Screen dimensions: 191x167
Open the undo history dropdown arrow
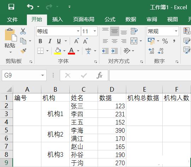click(38, 6)
